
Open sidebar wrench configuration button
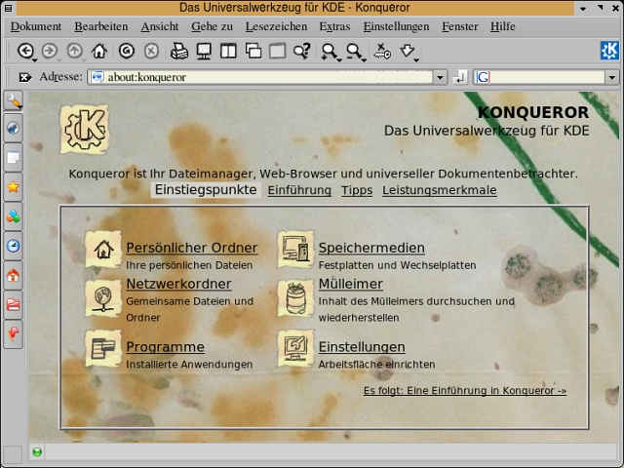pyautogui.click(x=13, y=101)
